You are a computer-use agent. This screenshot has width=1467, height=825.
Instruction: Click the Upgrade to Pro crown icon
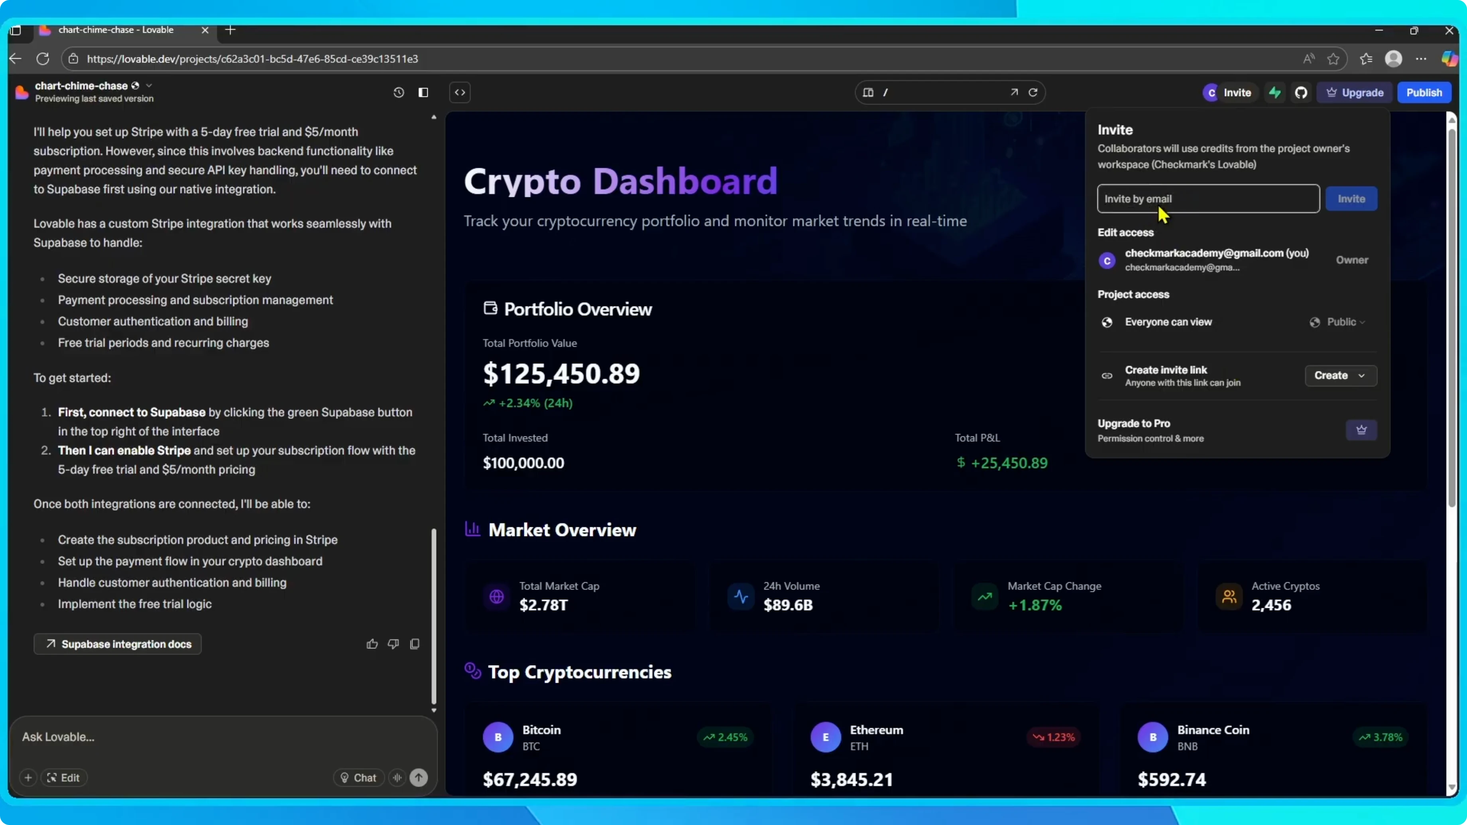1361,430
